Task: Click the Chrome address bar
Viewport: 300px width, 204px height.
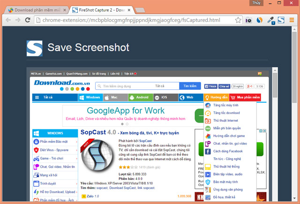Action: pyautogui.click(x=138, y=20)
